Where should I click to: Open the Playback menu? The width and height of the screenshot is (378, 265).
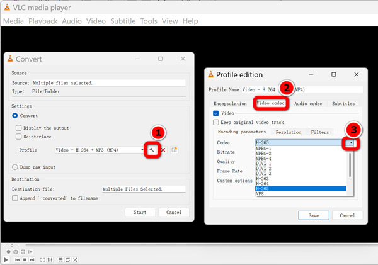pyautogui.click(x=43, y=21)
